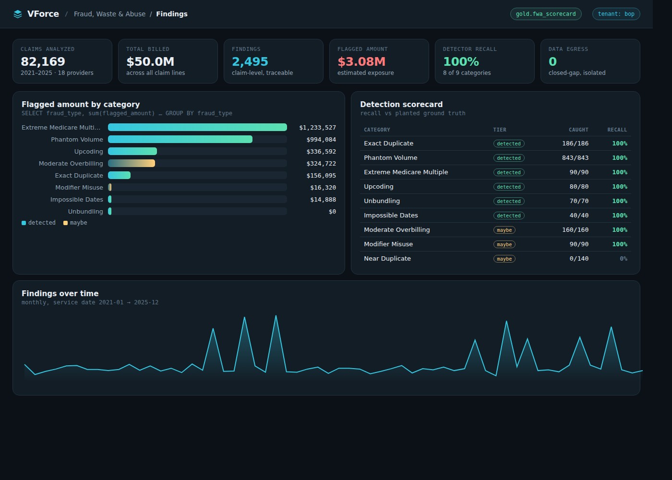672x480 pixels.
Task: Click the 843/843 caught value
Action: (575, 158)
